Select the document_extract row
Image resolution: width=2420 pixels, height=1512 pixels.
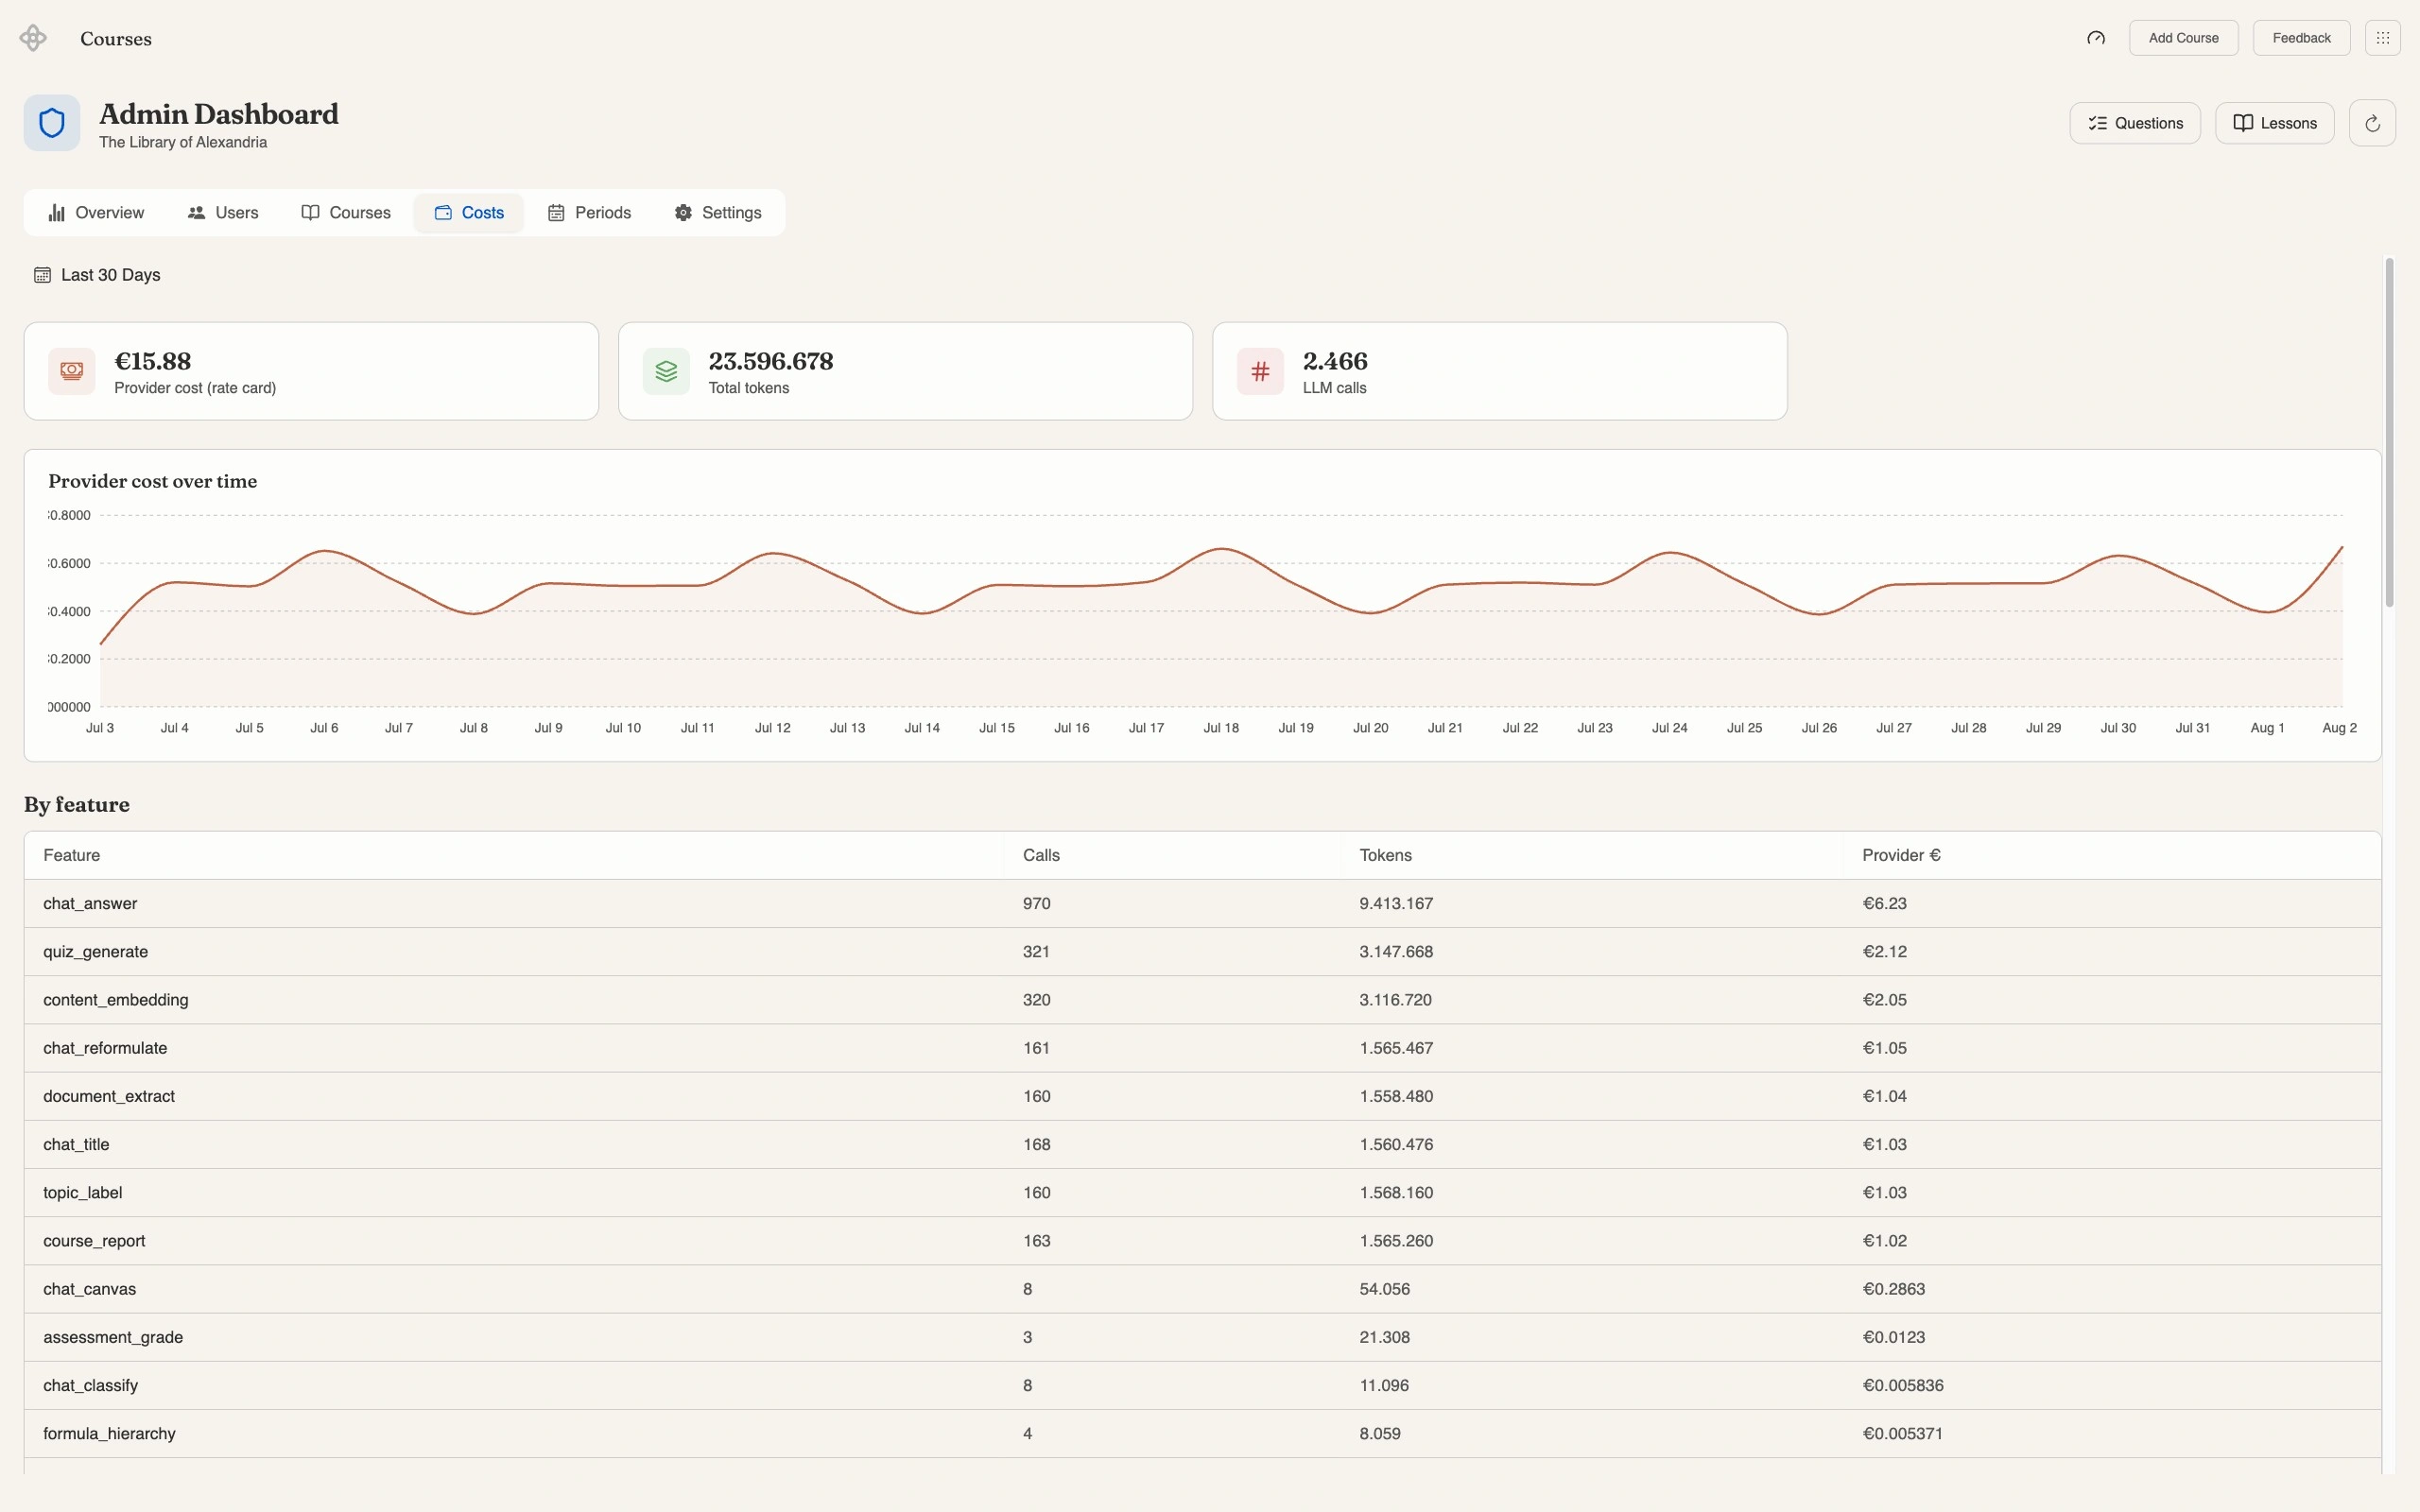(x=1202, y=1096)
